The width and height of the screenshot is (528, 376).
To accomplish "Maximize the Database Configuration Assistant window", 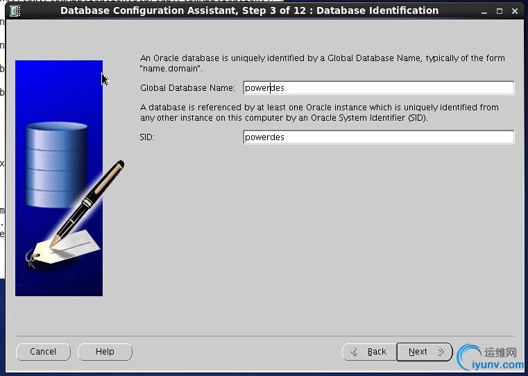I will 500,11.
